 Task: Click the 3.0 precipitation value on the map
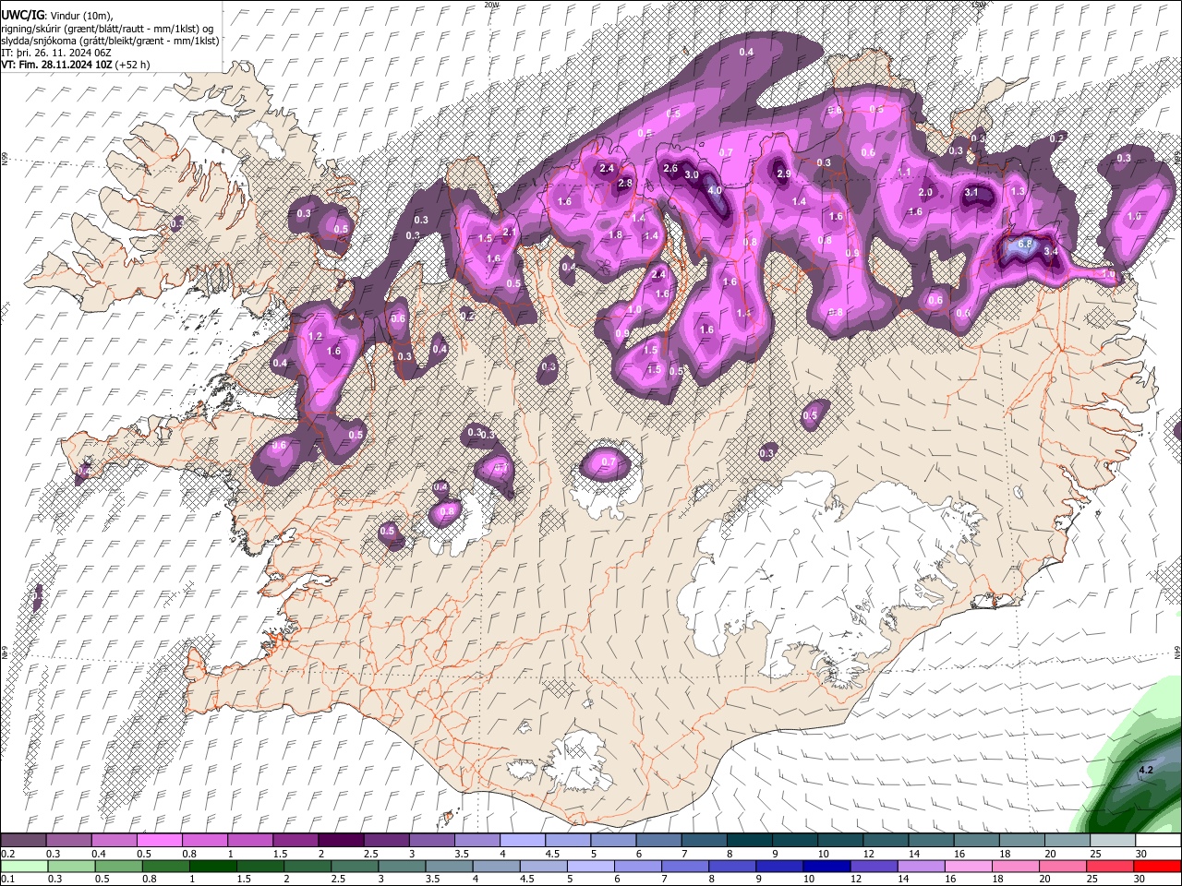point(691,174)
